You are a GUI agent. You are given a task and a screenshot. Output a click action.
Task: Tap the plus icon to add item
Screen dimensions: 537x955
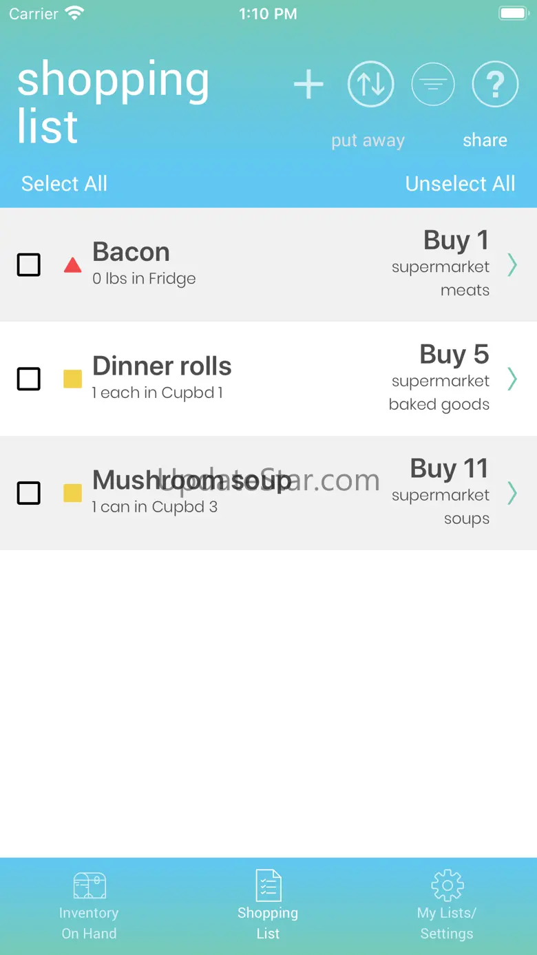(308, 85)
